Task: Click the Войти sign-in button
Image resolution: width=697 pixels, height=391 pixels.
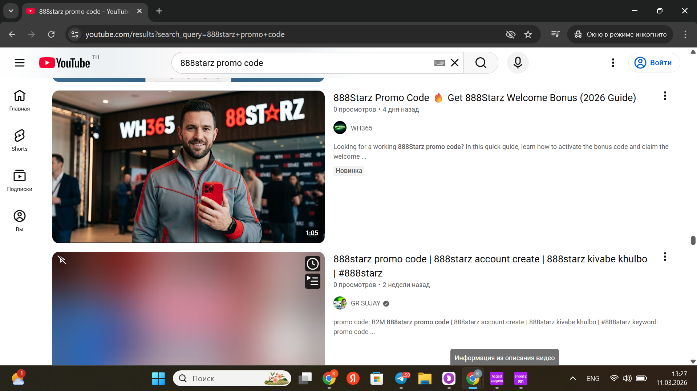Action: 654,63
